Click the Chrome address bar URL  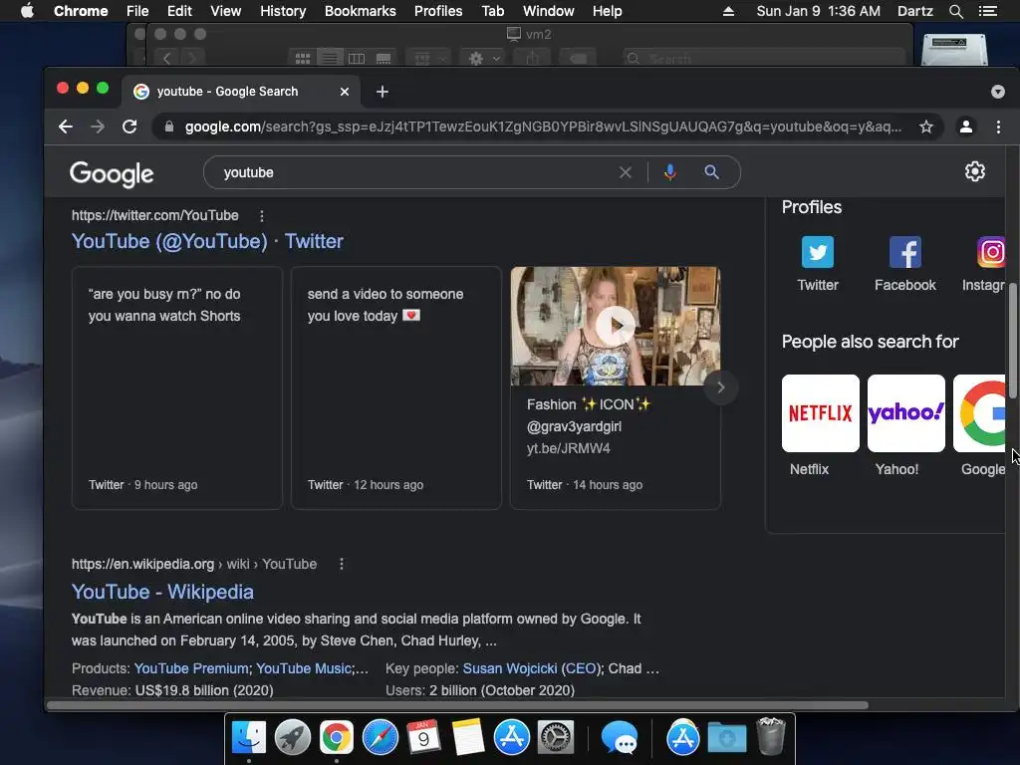pyautogui.click(x=543, y=127)
